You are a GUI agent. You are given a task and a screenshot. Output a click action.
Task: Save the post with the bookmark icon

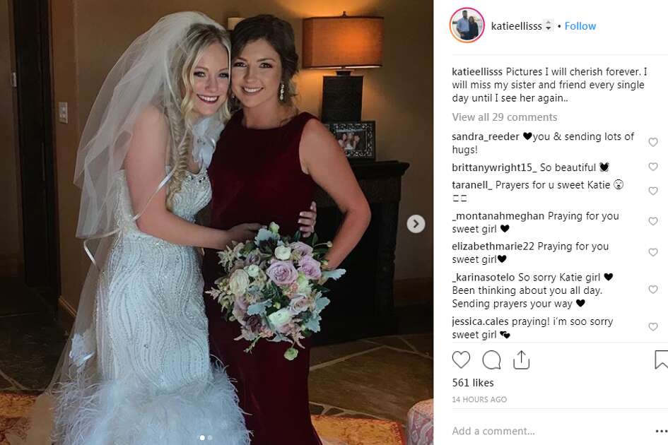(x=662, y=360)
